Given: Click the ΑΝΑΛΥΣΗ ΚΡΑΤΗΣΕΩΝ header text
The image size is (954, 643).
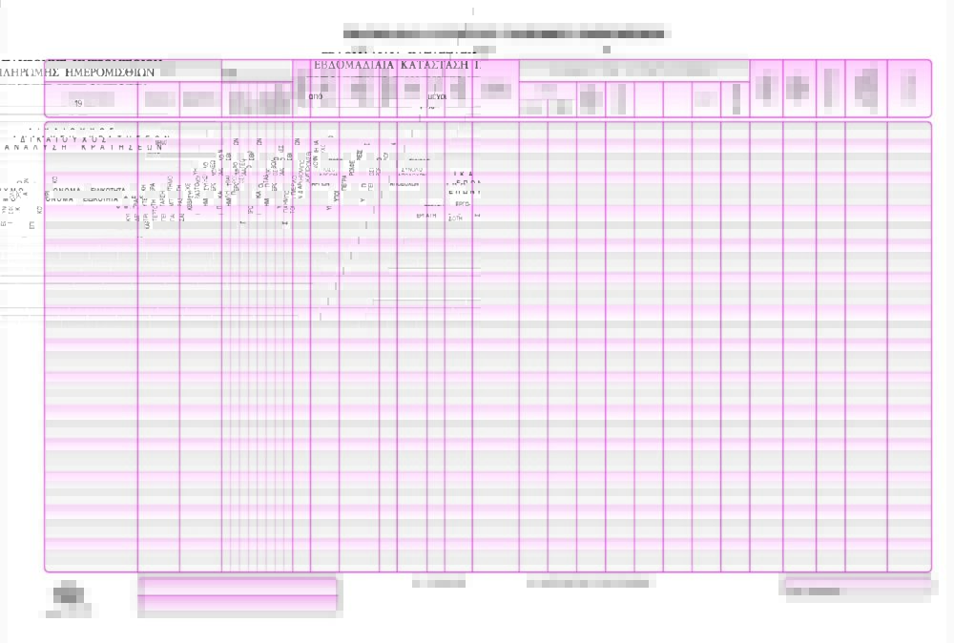Looking at the screenshot, I should pos(81,147).
